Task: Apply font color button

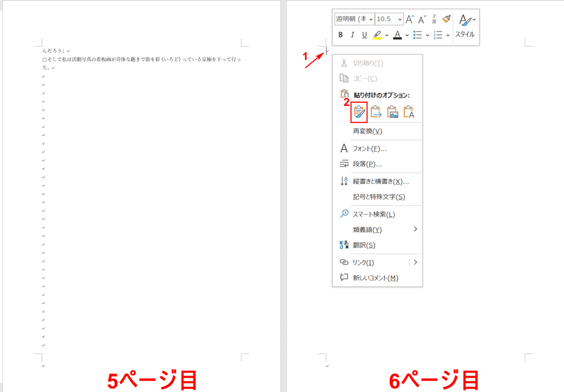Action: tap(398, 35)
